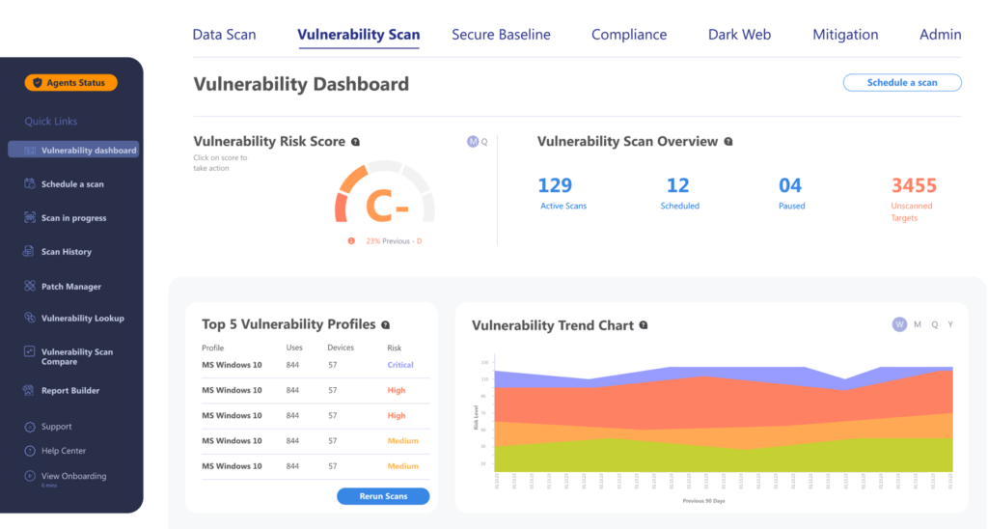This screenshot has height=529, width=988.
Task: Click the 129 Active Scans count
Action: point(555,185)
